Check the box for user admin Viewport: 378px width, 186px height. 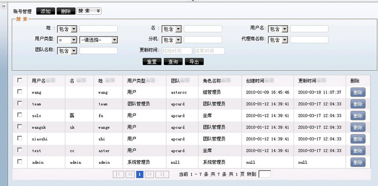pos(20,161)
